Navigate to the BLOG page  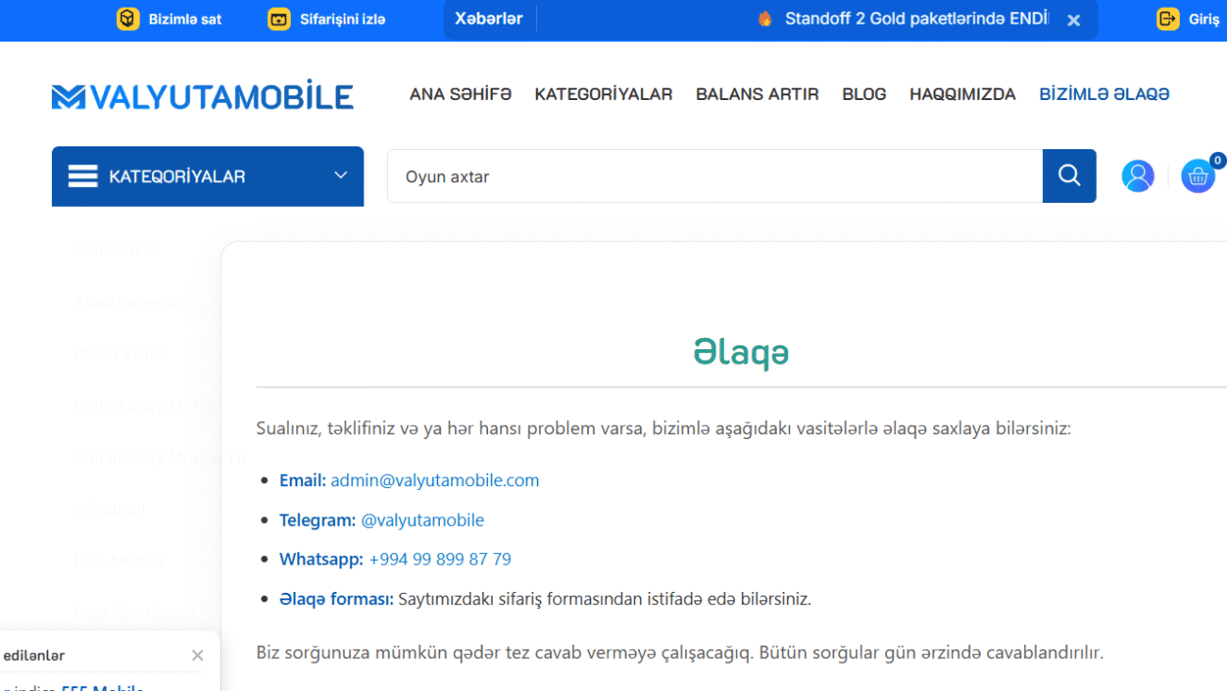point(864,94)
